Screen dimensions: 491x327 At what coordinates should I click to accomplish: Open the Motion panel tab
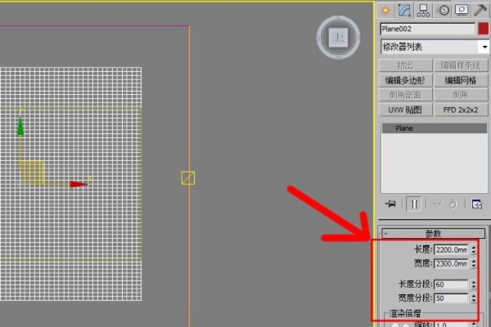pos(444,10)
